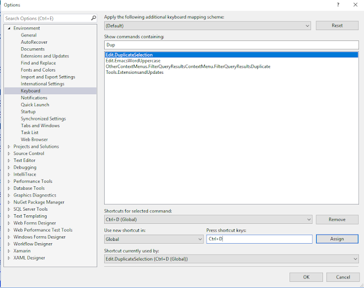Screen dimensions: 364x288
Task: Expand the Web Forms Designer node
Action: tap(9, 223)
